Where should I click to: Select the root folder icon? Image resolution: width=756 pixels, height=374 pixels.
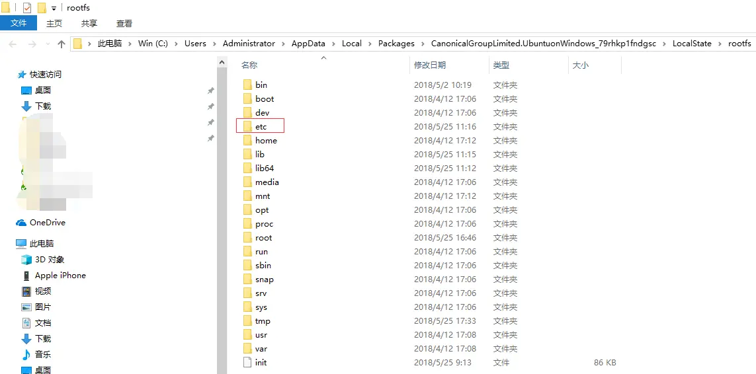[x=247, y=238]
